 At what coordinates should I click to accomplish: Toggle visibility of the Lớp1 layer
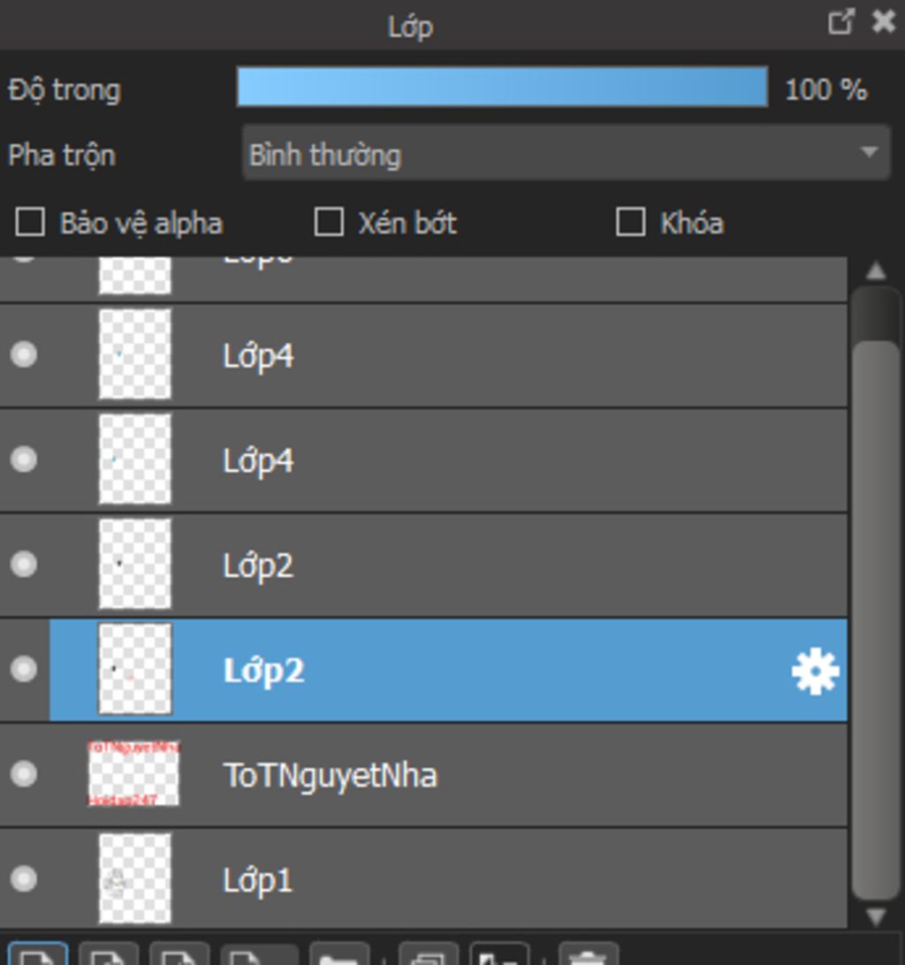tap(24, 878)
